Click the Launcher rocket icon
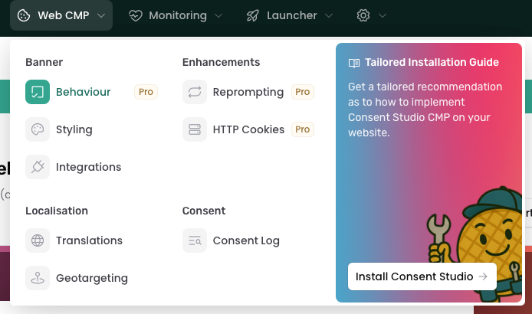Image resolution: width=532 pixels, height=314 pixels. click(253, 15)
